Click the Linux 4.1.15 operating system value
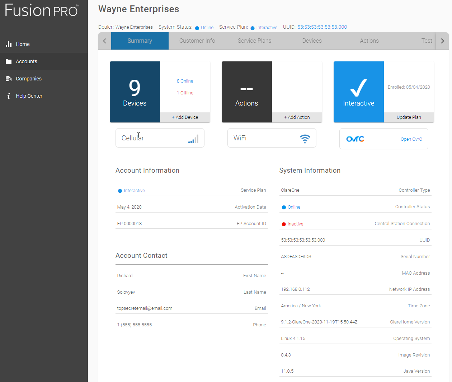This screenshot has height=382, width=452. click(x=293, y=339)
